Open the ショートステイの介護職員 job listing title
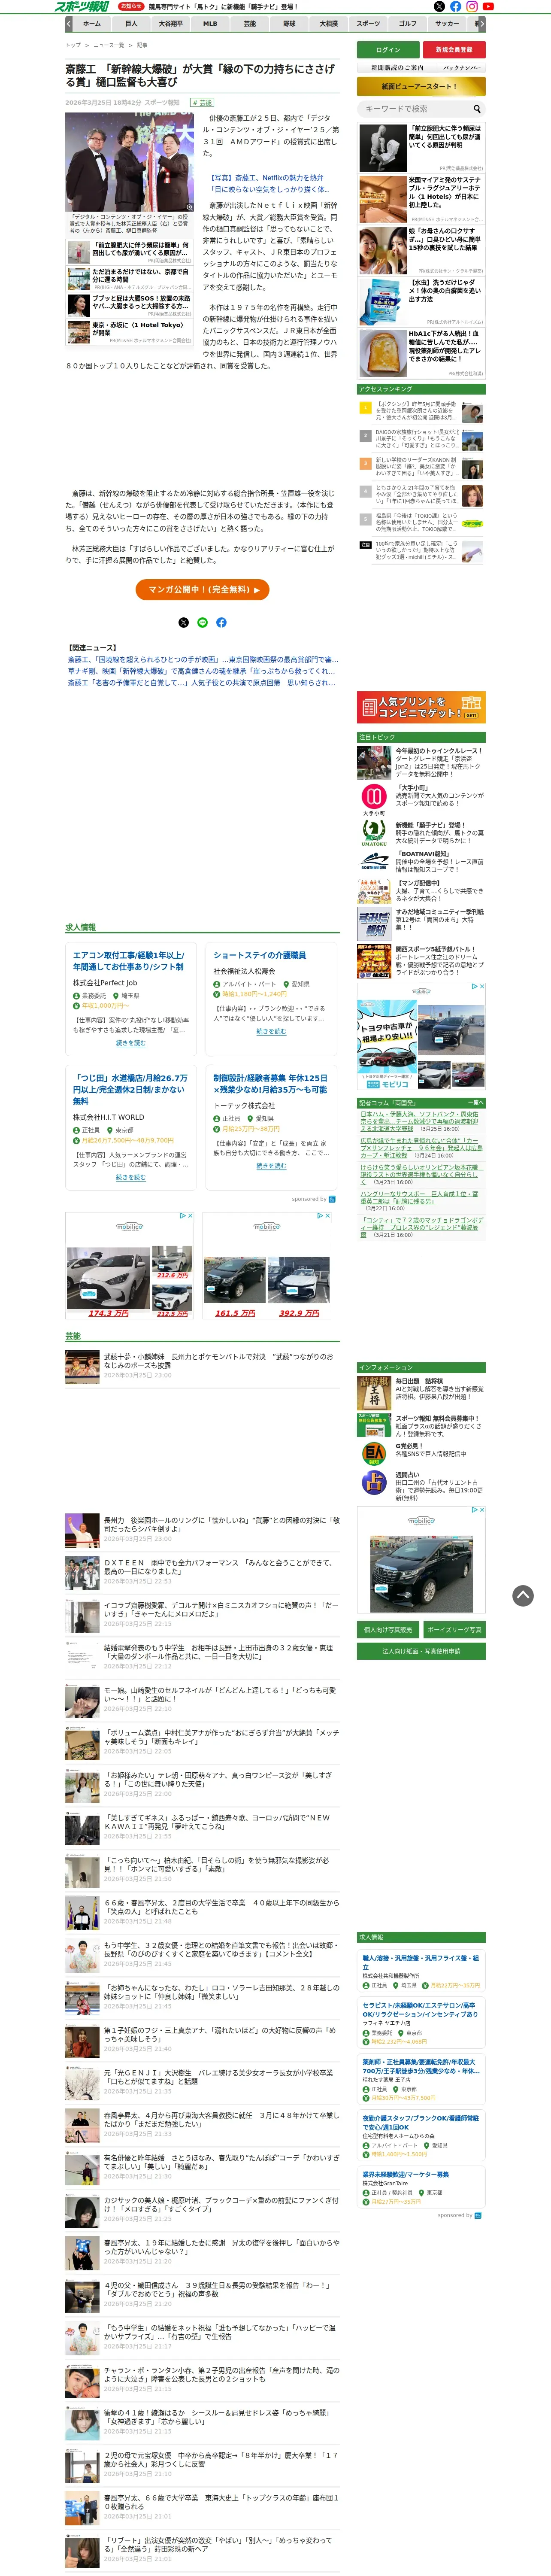This screenshot has width=551, height=2576. pyautogui.click(x=259, y=955)
